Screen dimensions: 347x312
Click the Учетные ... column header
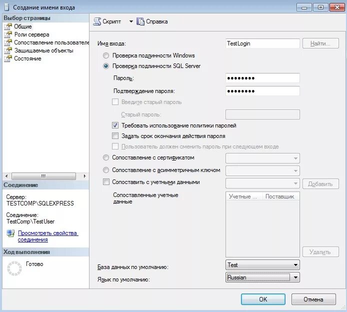click(x=244, y=196)
